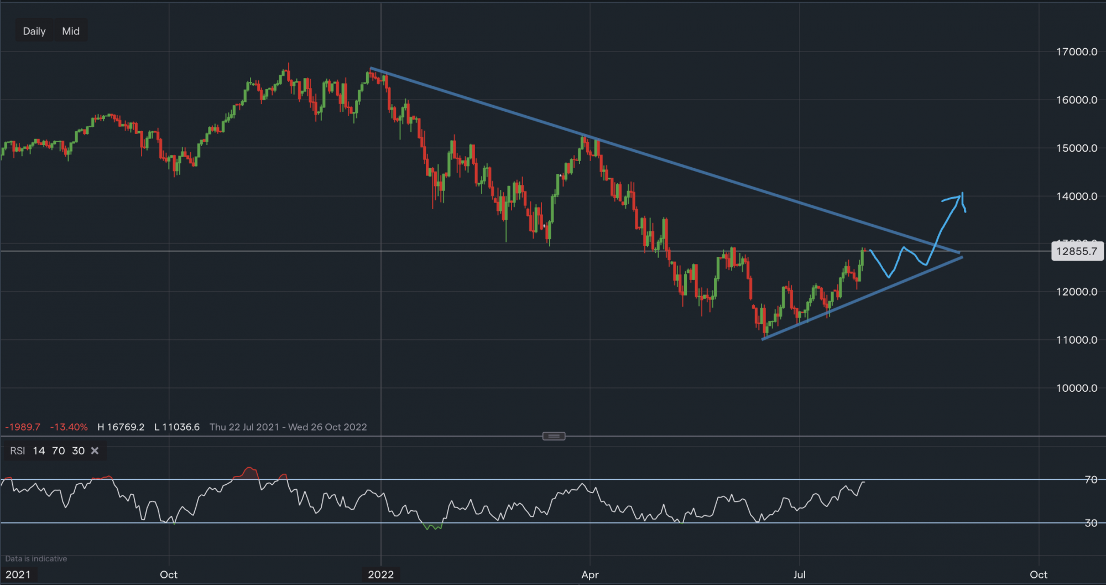The image size is (1106, 585).
Task: Click the 17000.0 price axis label
Action: point(1076,52)
